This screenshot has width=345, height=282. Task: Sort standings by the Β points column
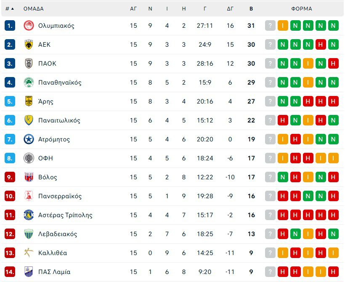(251, 8)
